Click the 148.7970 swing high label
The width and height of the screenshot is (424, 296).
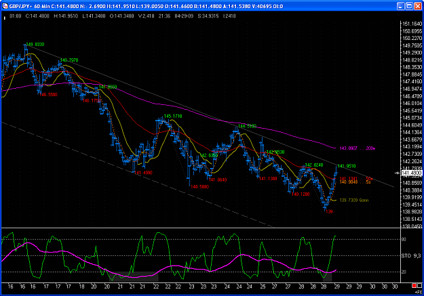(x=69, y=60)
